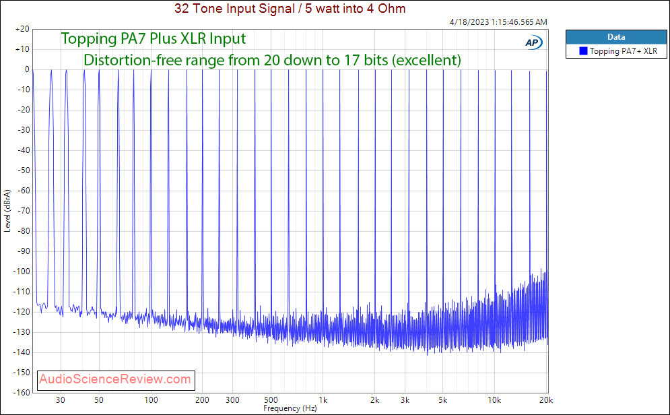Click the "100" frequency axis label
The image size is (670, 415).
(x=151, y=400)
